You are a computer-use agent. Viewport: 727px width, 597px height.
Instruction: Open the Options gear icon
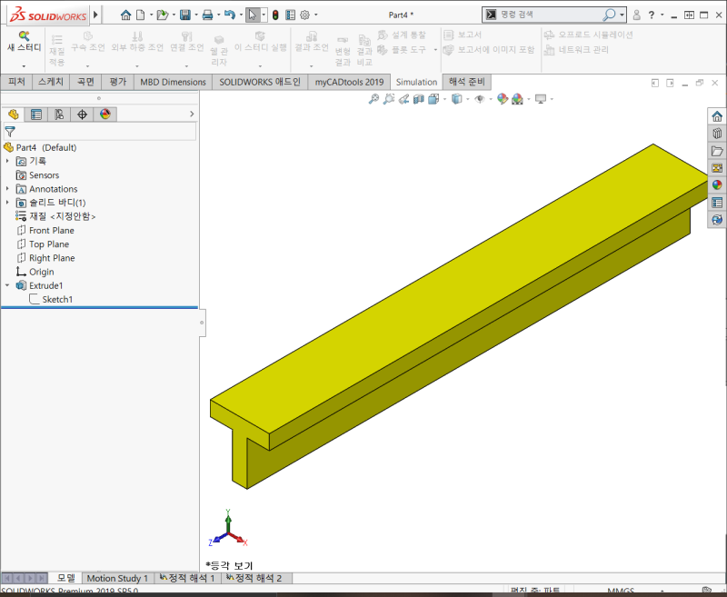pos(304,15)
